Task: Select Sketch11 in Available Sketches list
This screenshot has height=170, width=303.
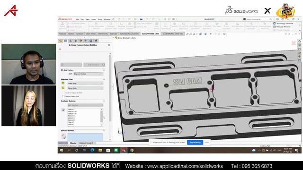Action: click(x=71, y=109)
